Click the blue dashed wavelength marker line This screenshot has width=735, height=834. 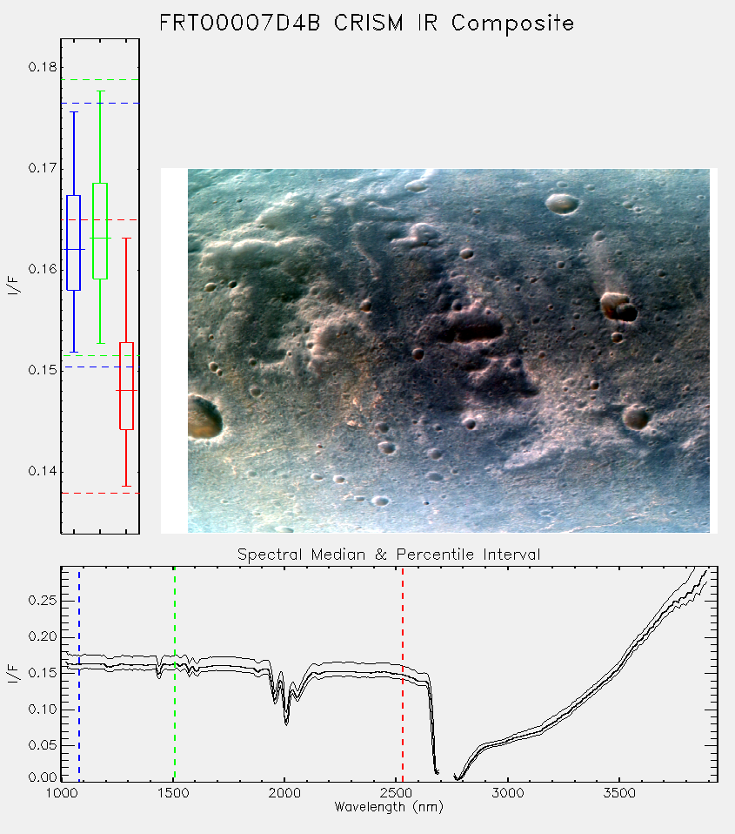click(79, 674)
